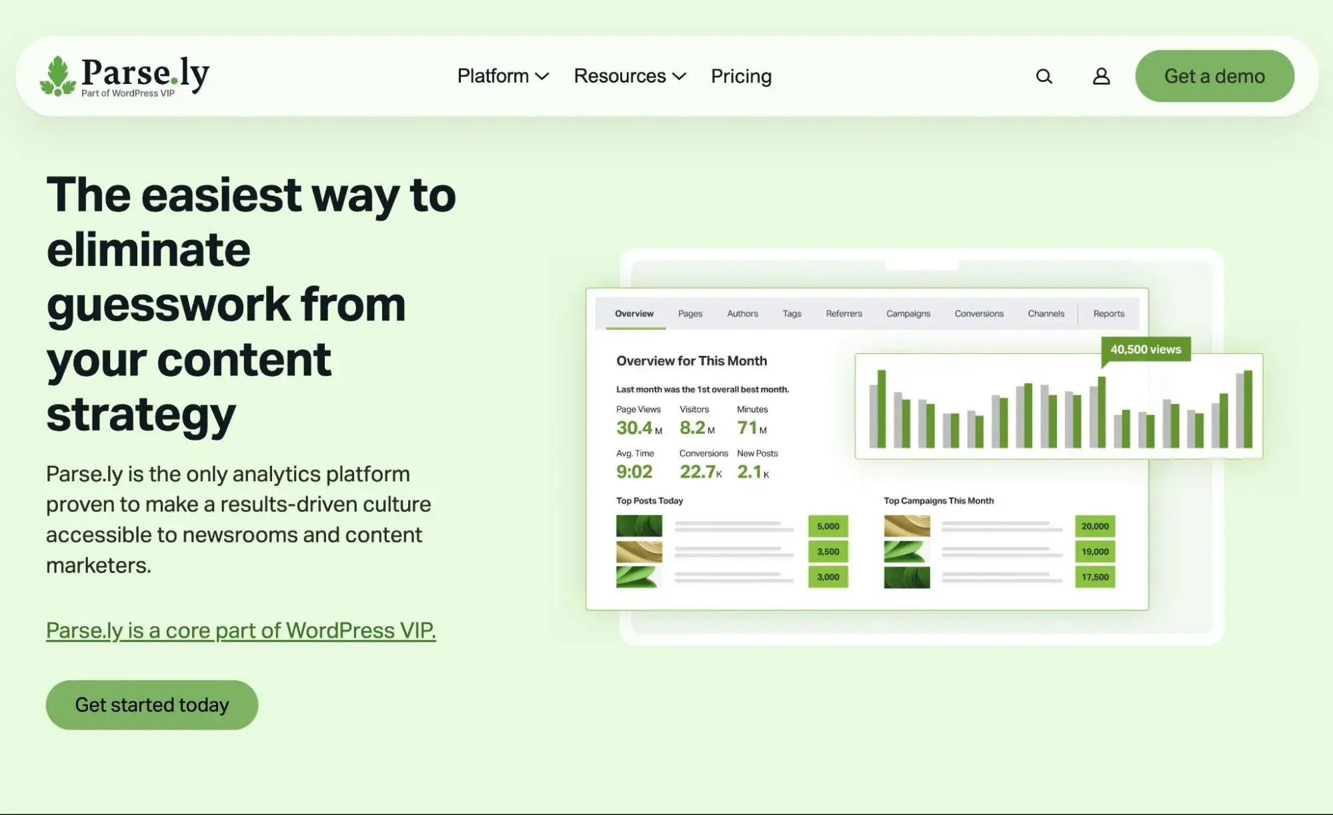1333x815 pixels.
Task: Click the 20,000 campaign count badge
Action: coord(1095,526)
